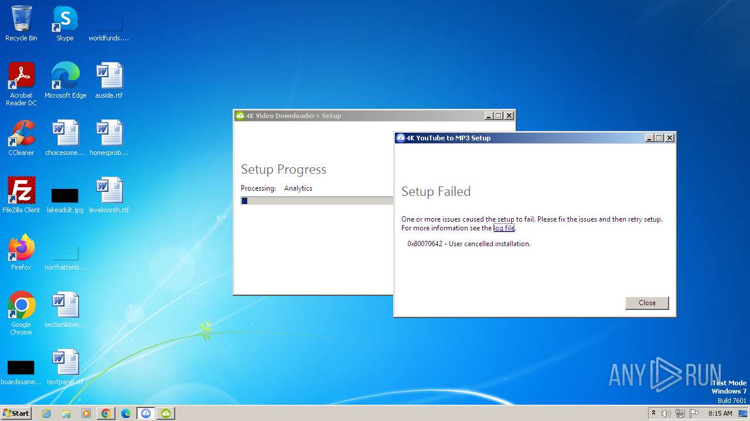750x421 pixels.
Task: Open File Explorer from the taskbar
Action: point(66,413)
